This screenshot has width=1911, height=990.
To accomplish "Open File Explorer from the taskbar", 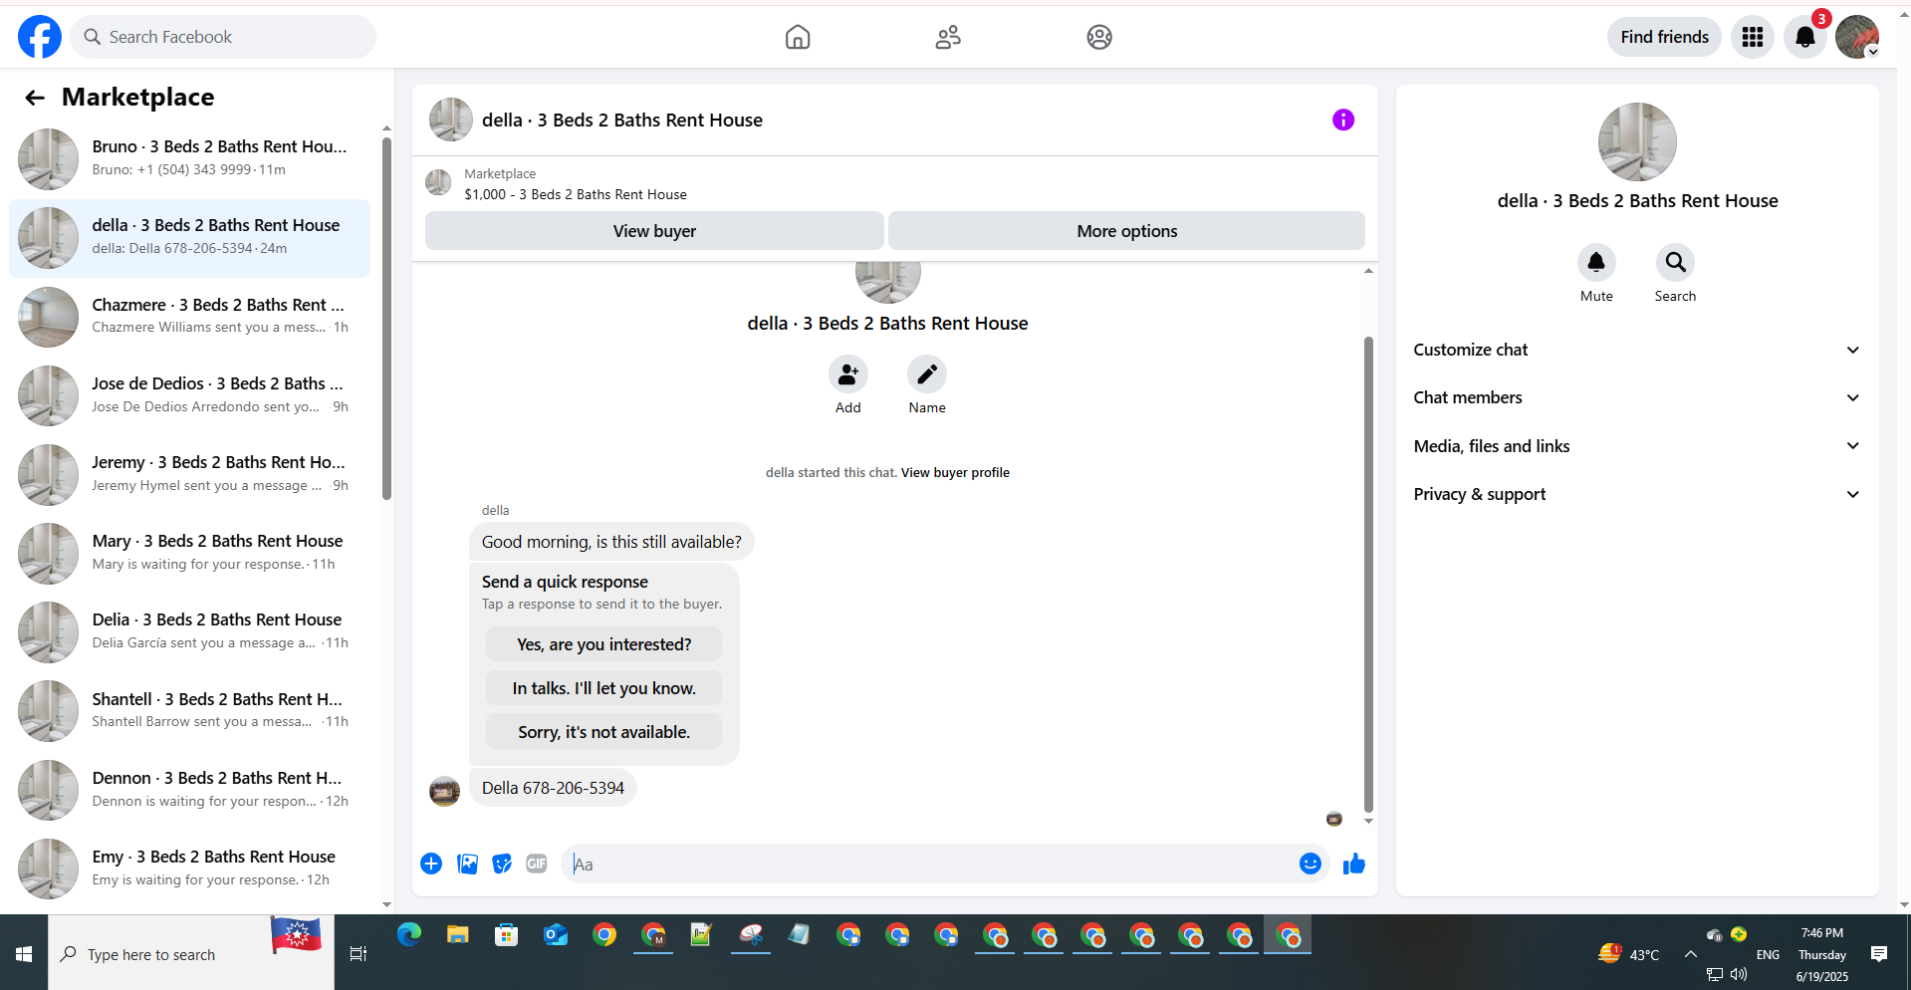I will (x=458, y=935).
